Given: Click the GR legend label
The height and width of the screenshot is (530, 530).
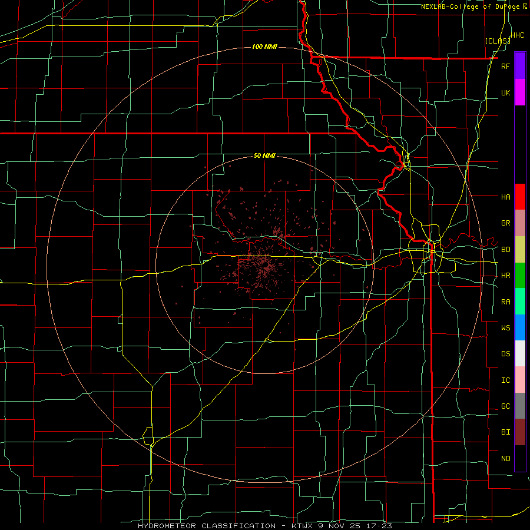Looking at the screenshot, I should (505, 223).
